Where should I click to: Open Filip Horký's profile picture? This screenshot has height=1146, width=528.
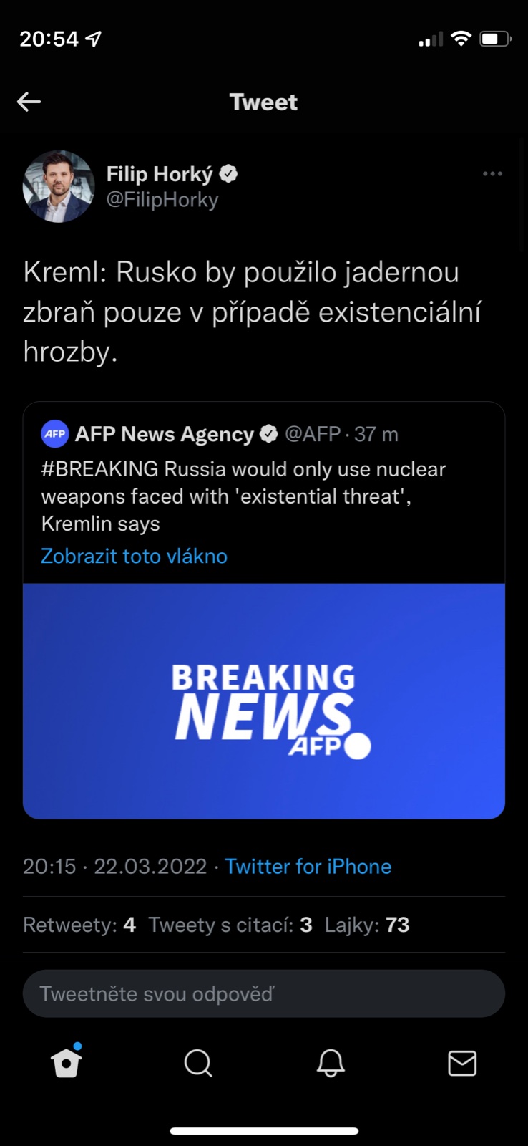pos(59,186)
